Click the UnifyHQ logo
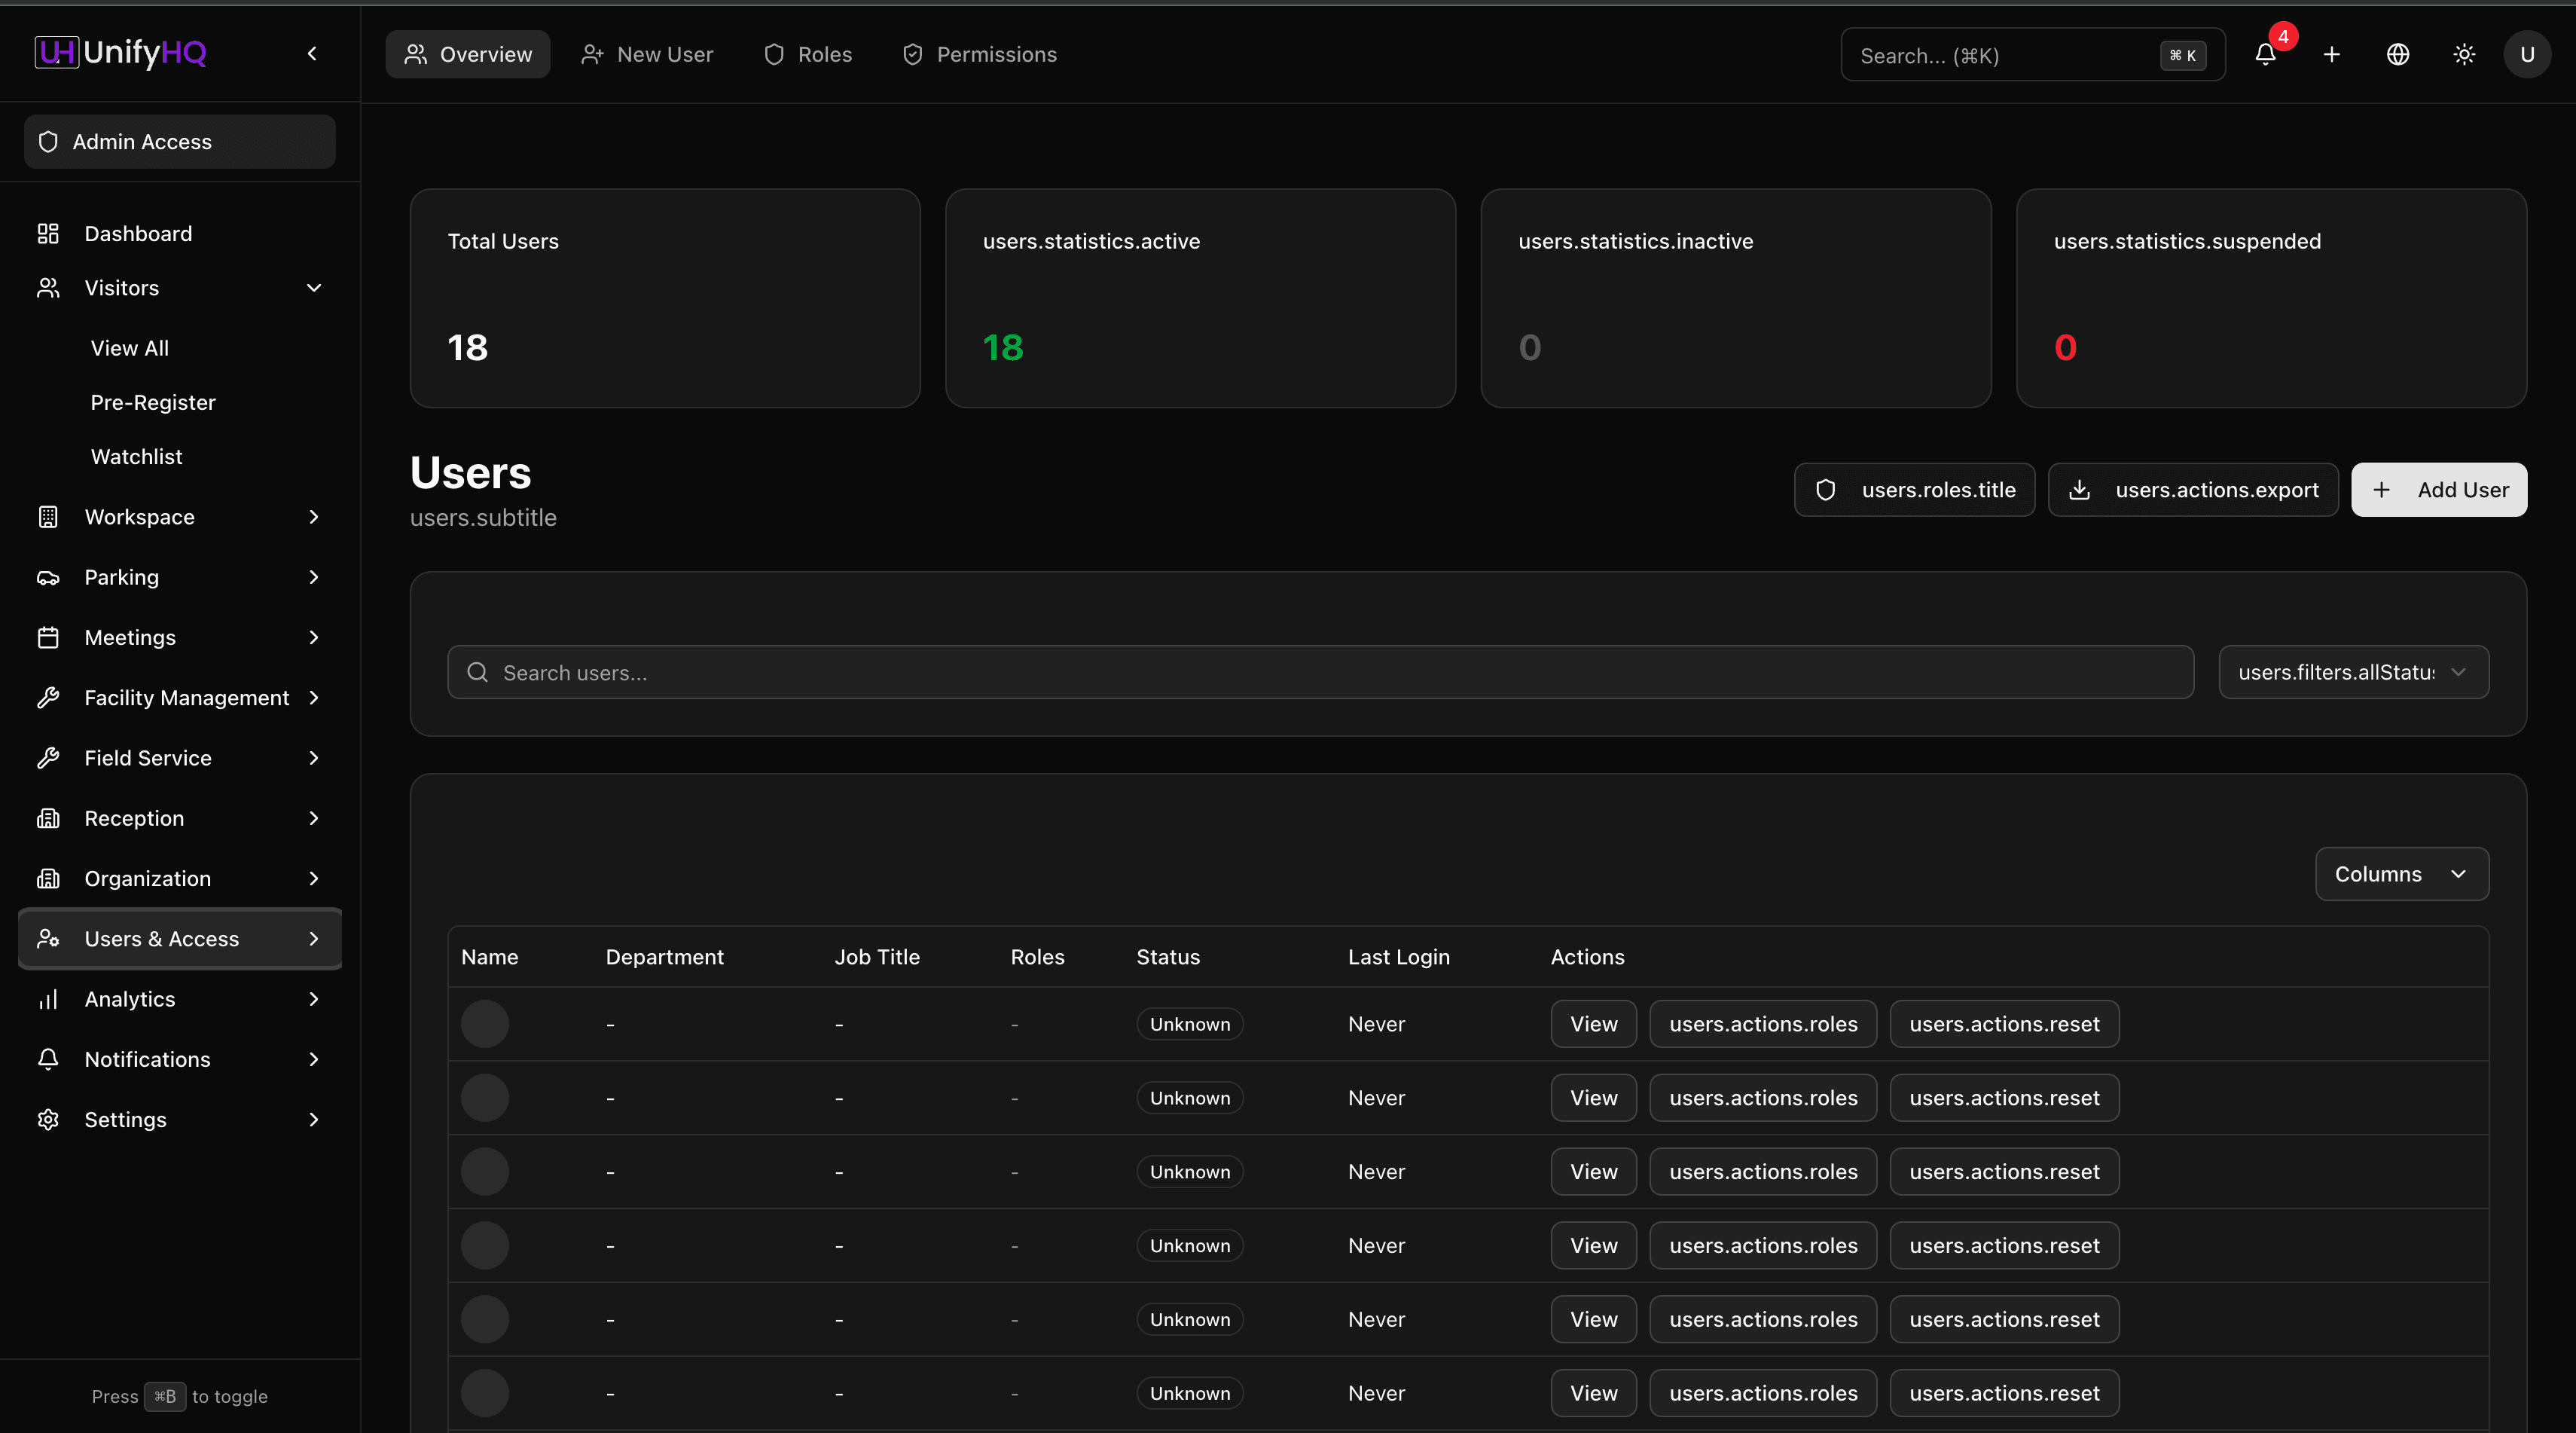The width and height of the screenshot is (2576, 1433). (121, 52)
